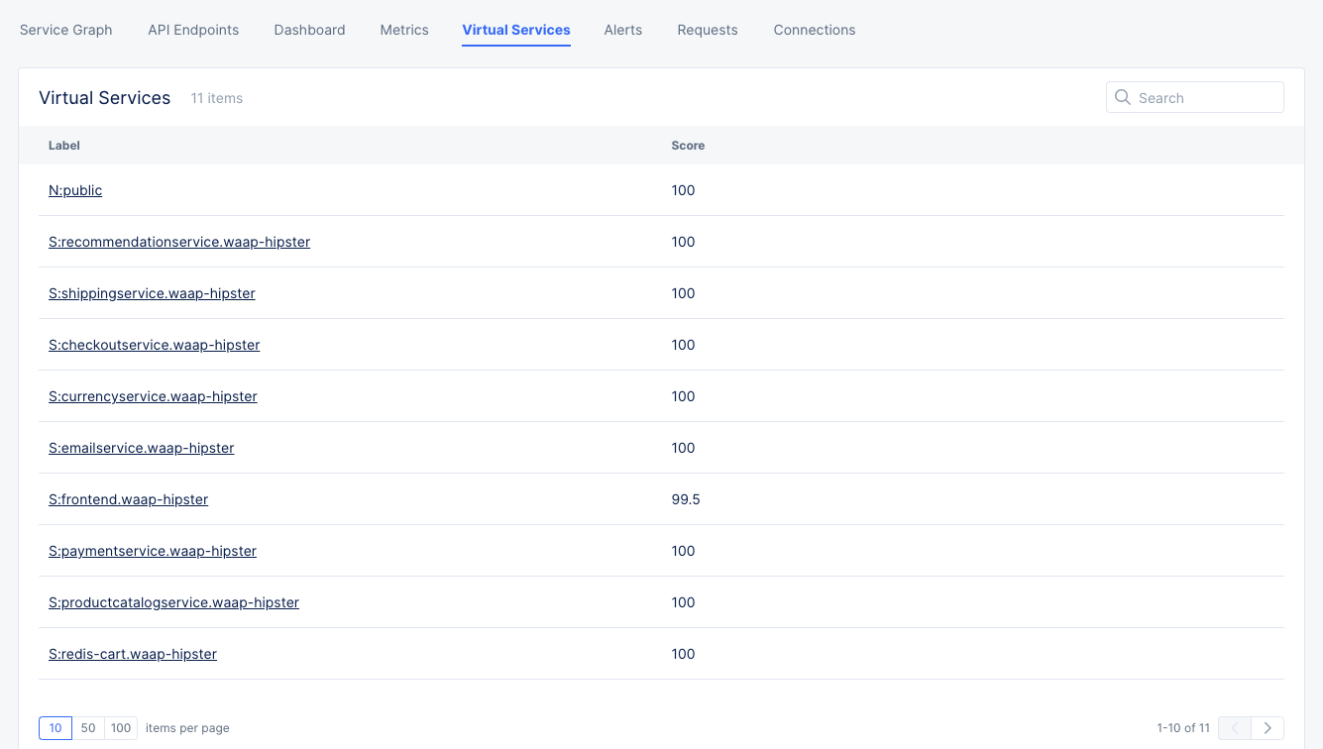The height and width of the screenshot is (749, 1323).
Task: Sort by the Label column header
Action: (63, 145)
